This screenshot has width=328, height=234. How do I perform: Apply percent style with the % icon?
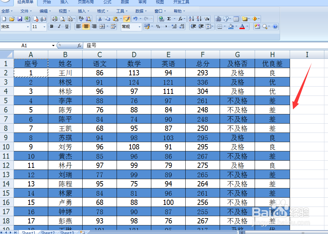[x=158, y=26]
